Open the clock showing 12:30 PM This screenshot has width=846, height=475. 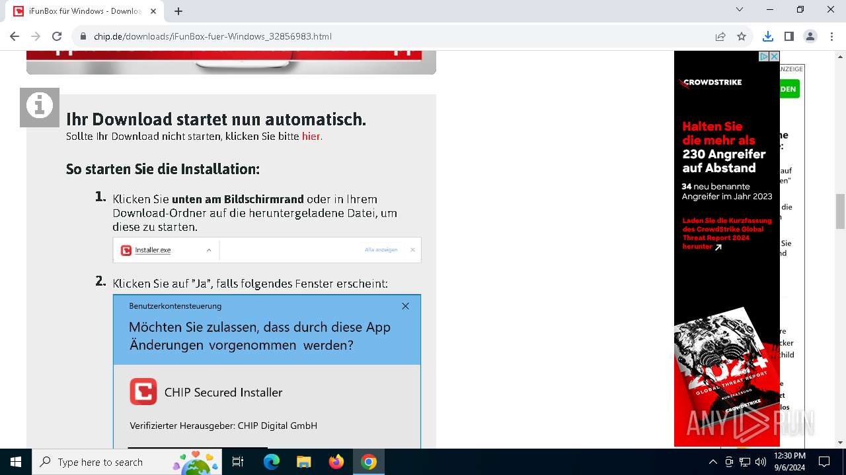pos(789,462)
